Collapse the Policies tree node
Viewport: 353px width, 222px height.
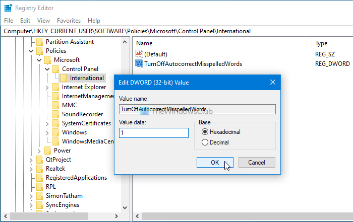click(31, 51)
